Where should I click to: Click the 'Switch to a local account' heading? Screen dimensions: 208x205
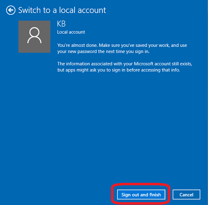click(x=62, y=10)
